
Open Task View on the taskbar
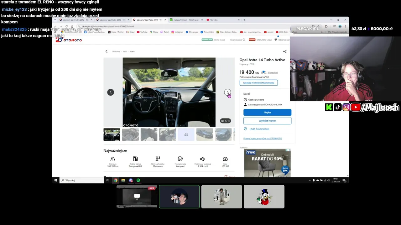tap(108, 180)
